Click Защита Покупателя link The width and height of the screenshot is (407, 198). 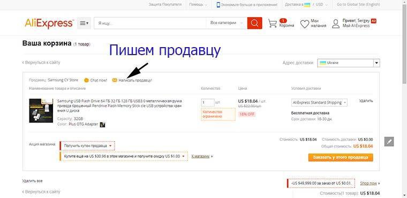pos(165,5)
